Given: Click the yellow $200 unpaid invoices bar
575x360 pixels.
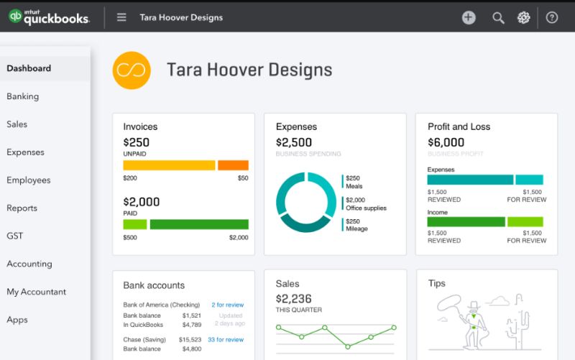Looking at the screenshot, I should [169, 165].
